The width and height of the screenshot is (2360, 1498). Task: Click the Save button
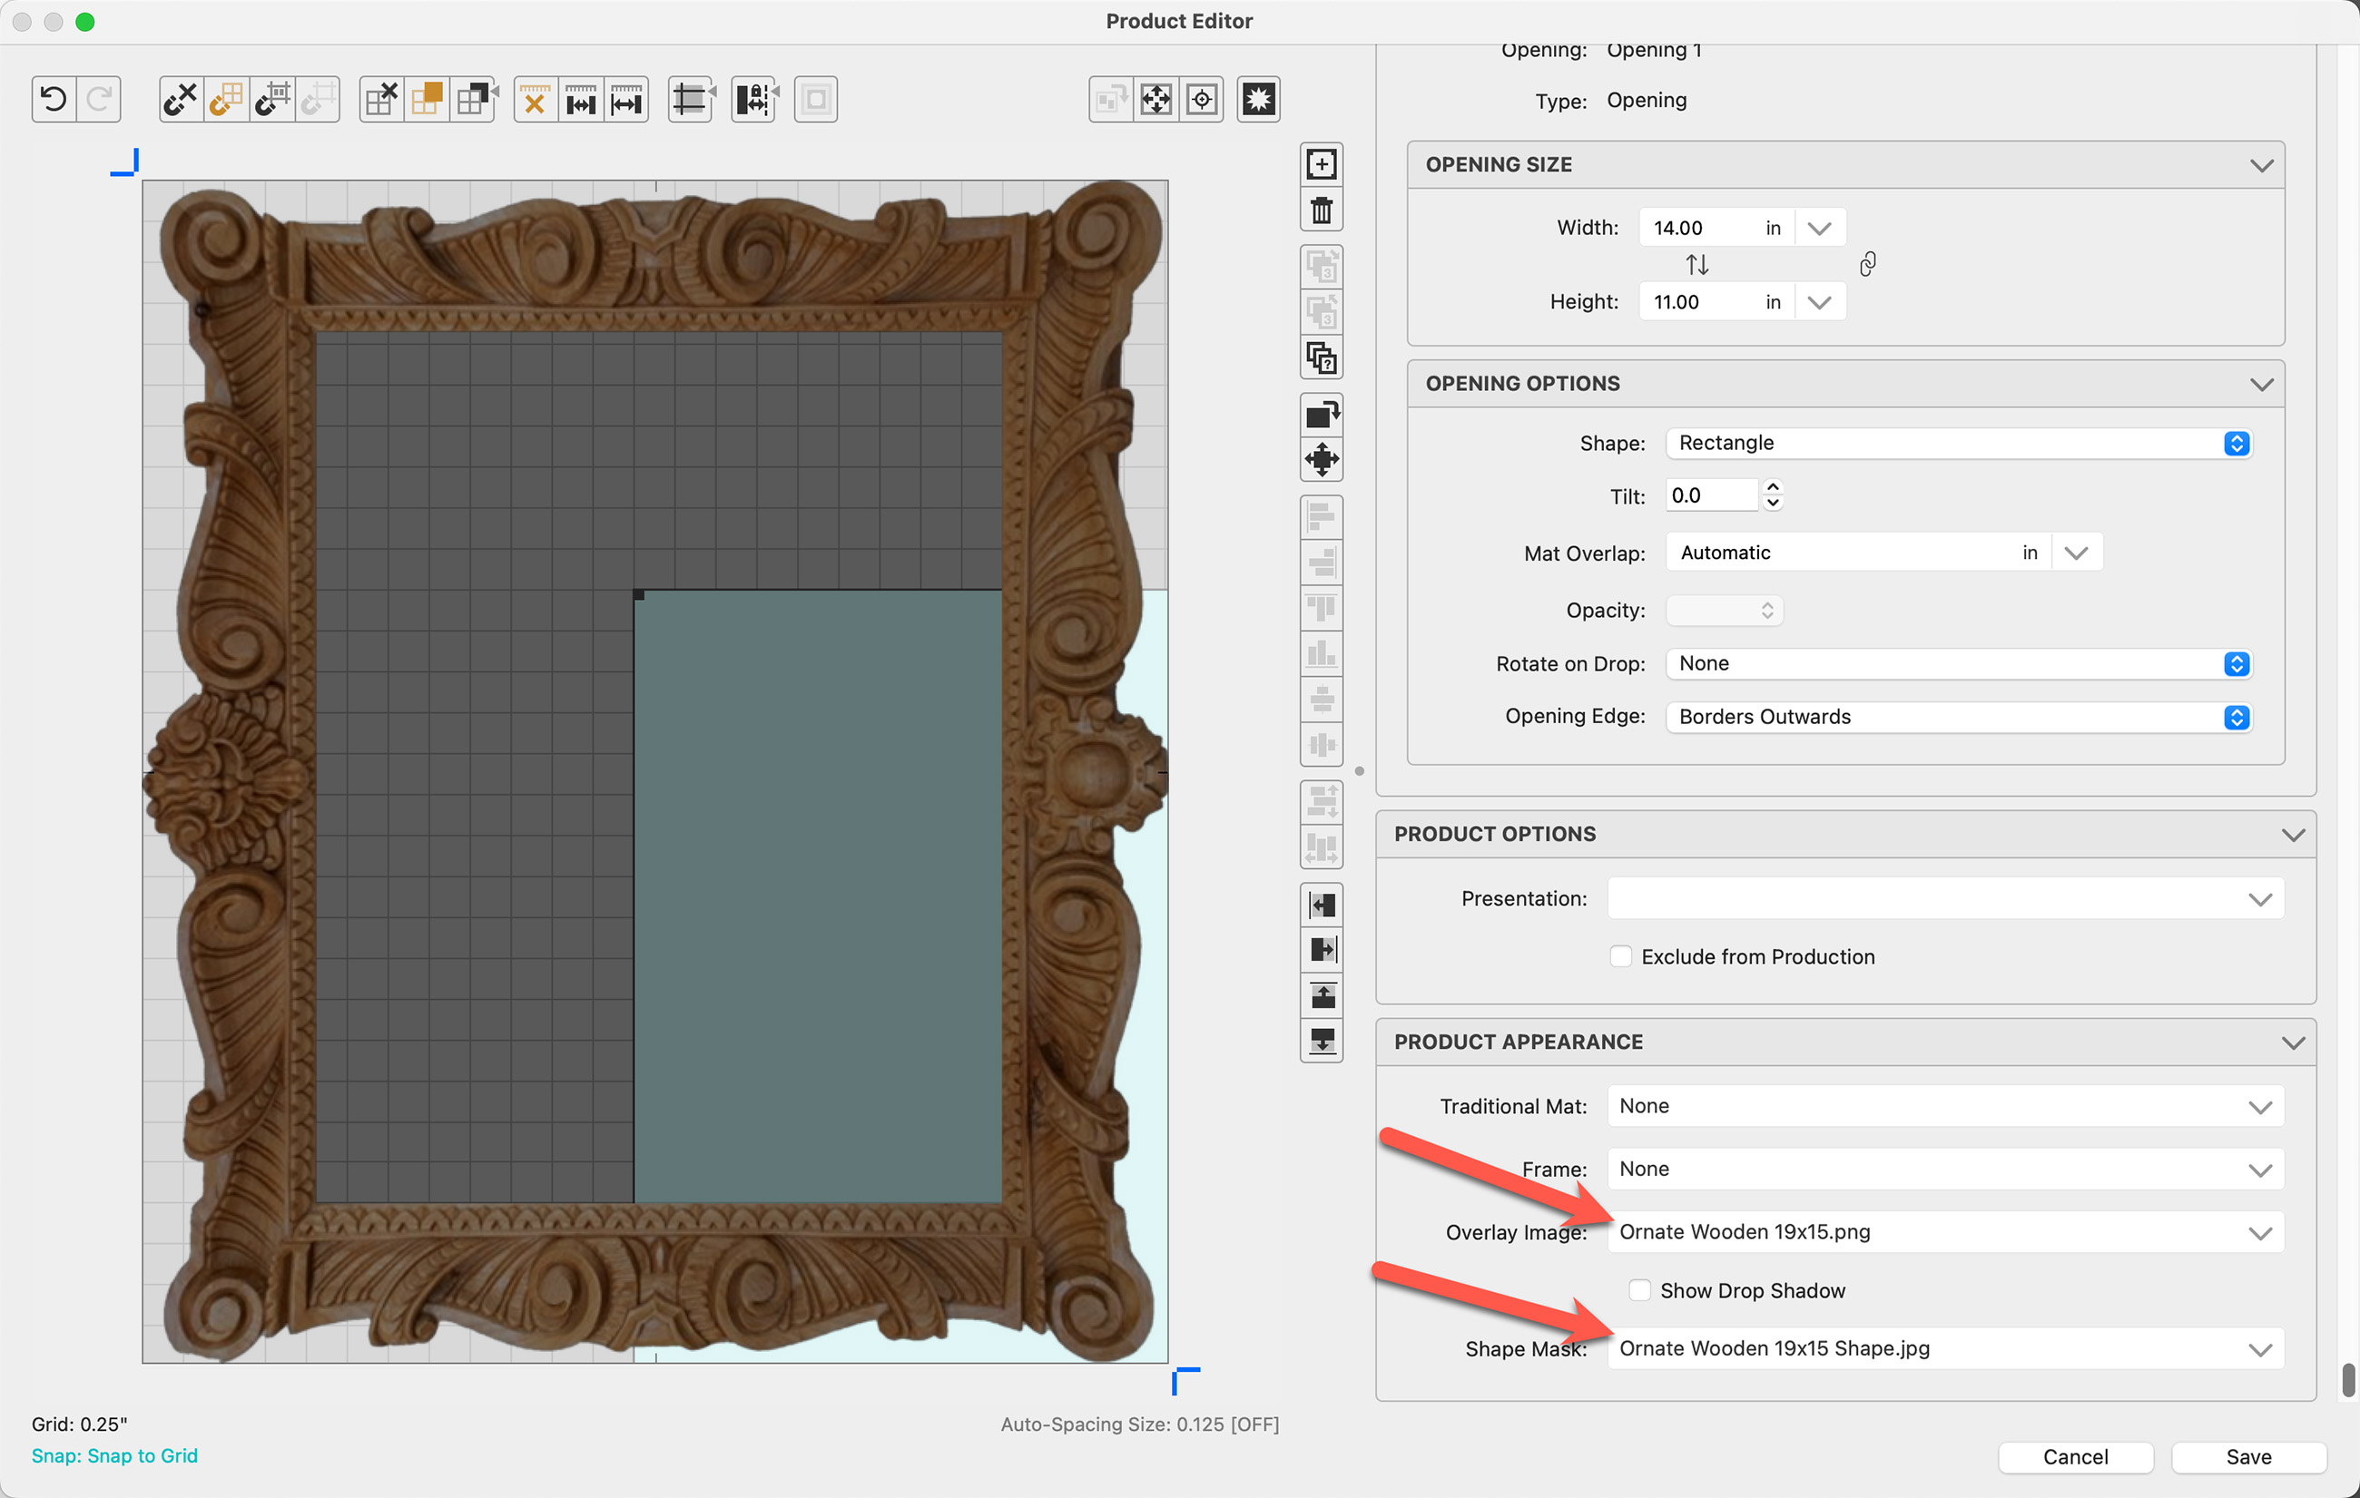2247,1456
